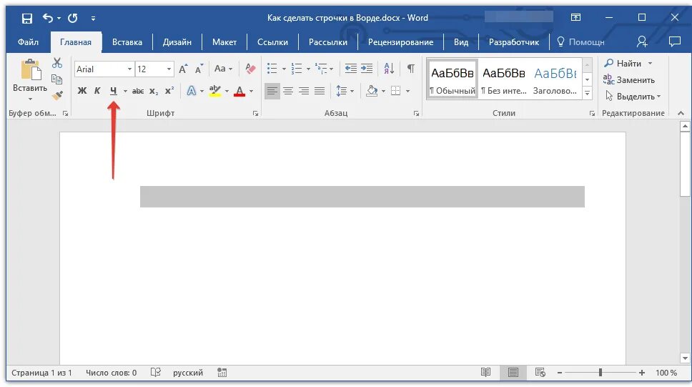This screenshot has height=387, width=692.
Task: Open the change case Aa dropdown
Action: pyautogui.click(x=223, y=69)
